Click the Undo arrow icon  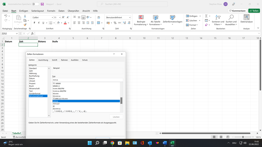pyautogui.click(x=6, y=16)
